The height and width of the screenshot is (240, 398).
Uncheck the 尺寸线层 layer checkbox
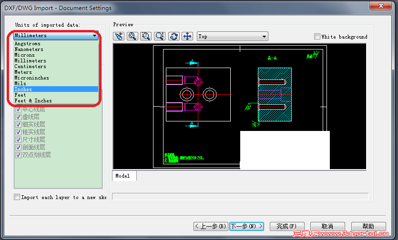18,140
